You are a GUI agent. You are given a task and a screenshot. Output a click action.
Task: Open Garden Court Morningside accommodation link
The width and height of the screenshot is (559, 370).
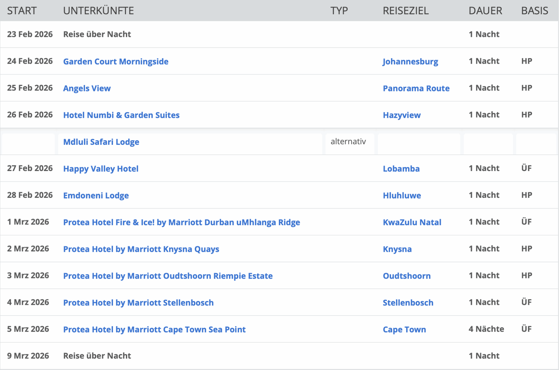pyautogui.click(x=116, y=61)
